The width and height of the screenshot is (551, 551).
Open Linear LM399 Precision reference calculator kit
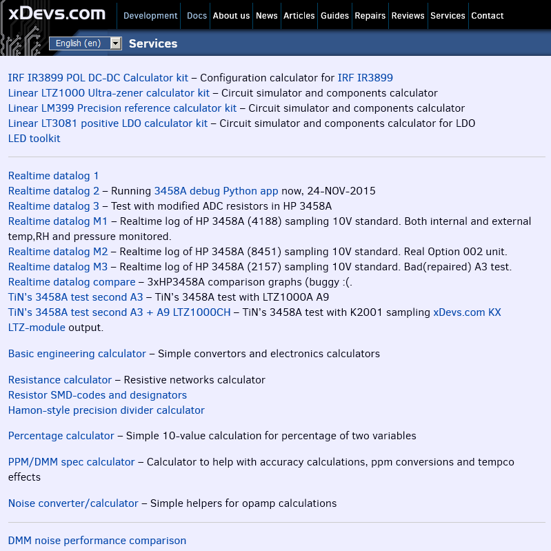point(122,108)
